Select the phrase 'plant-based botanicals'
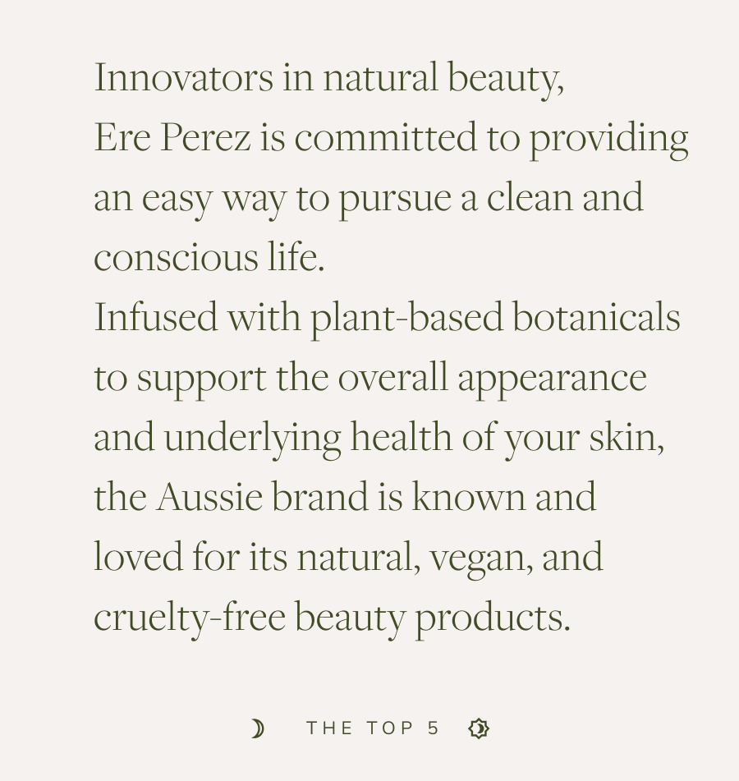The image size is (739, 781). click(x=495, y=319)
